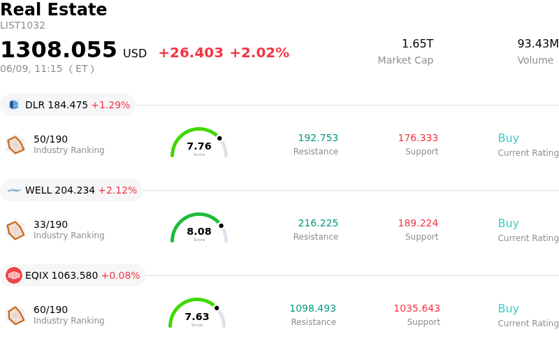Open DLR industry ranking radar icon
The image size is (559, 341).
15,145
